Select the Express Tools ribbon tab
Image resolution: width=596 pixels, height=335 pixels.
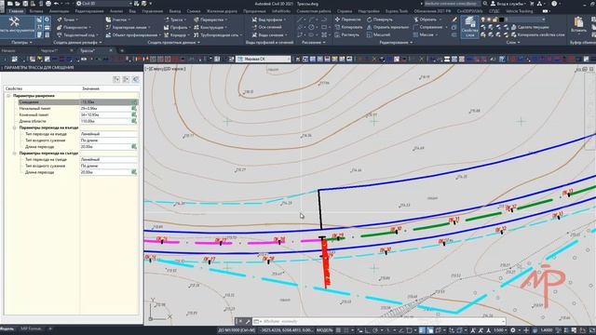click(397, 11)
